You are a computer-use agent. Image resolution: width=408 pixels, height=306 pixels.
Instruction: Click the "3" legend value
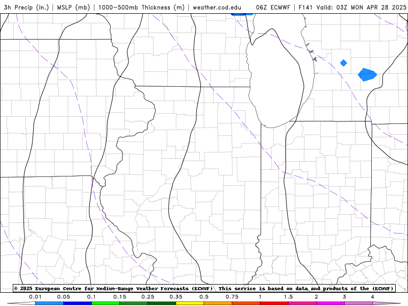point(345,297)
